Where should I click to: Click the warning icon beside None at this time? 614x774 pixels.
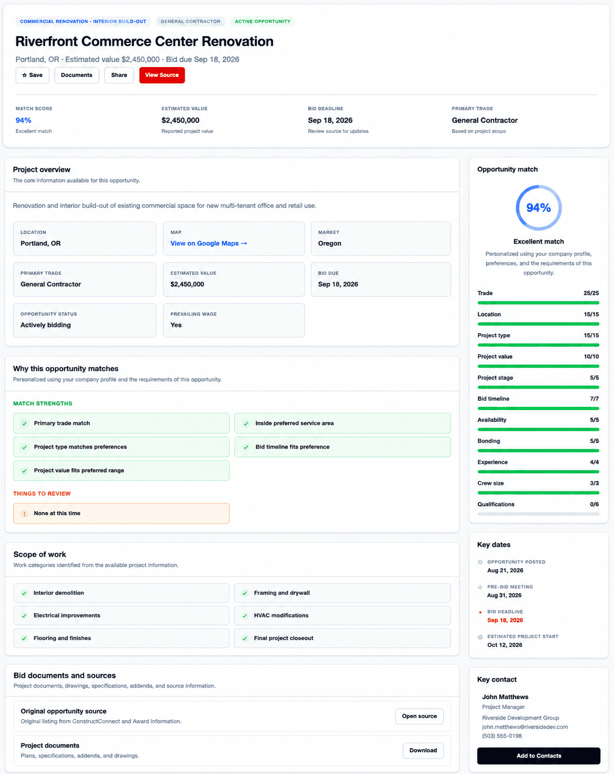[x=24, y=513]
